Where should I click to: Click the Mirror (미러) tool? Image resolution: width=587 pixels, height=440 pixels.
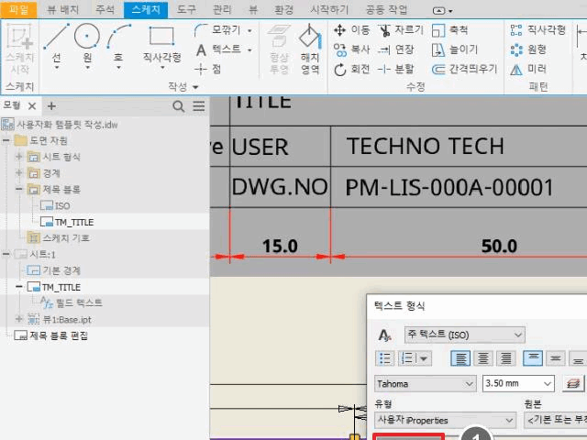528,70
